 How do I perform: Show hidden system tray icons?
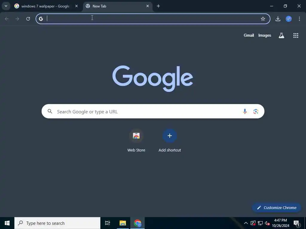pyautogui.click(x=246, y=223)
